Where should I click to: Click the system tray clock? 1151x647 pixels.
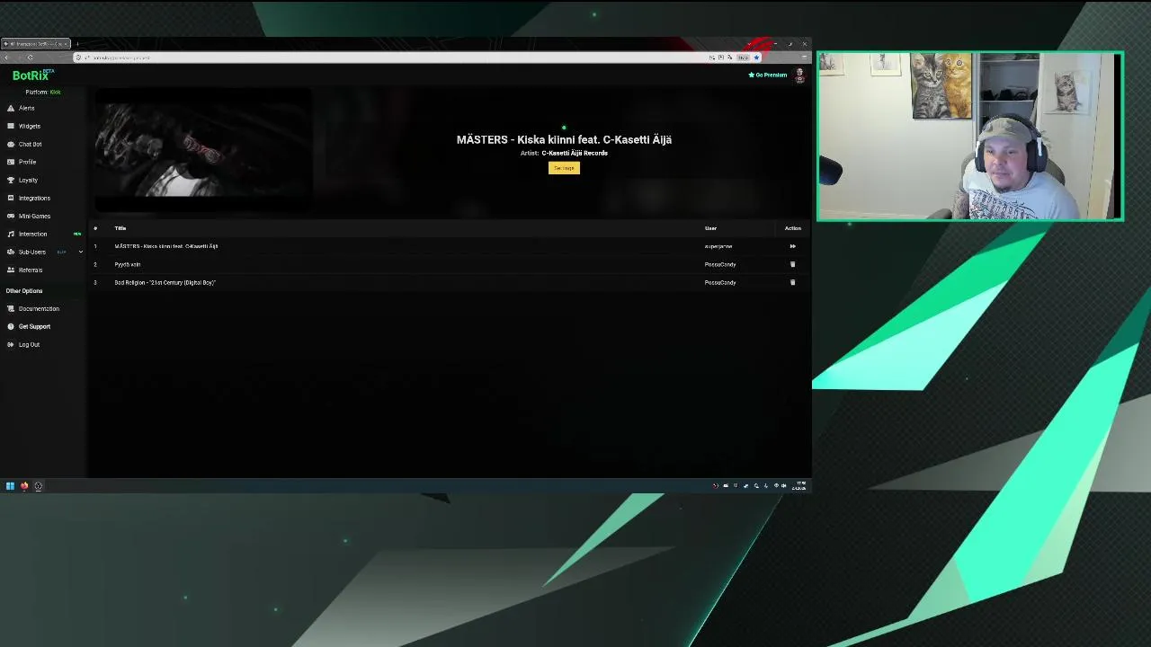pyautogui.click(x=799, y=485)
